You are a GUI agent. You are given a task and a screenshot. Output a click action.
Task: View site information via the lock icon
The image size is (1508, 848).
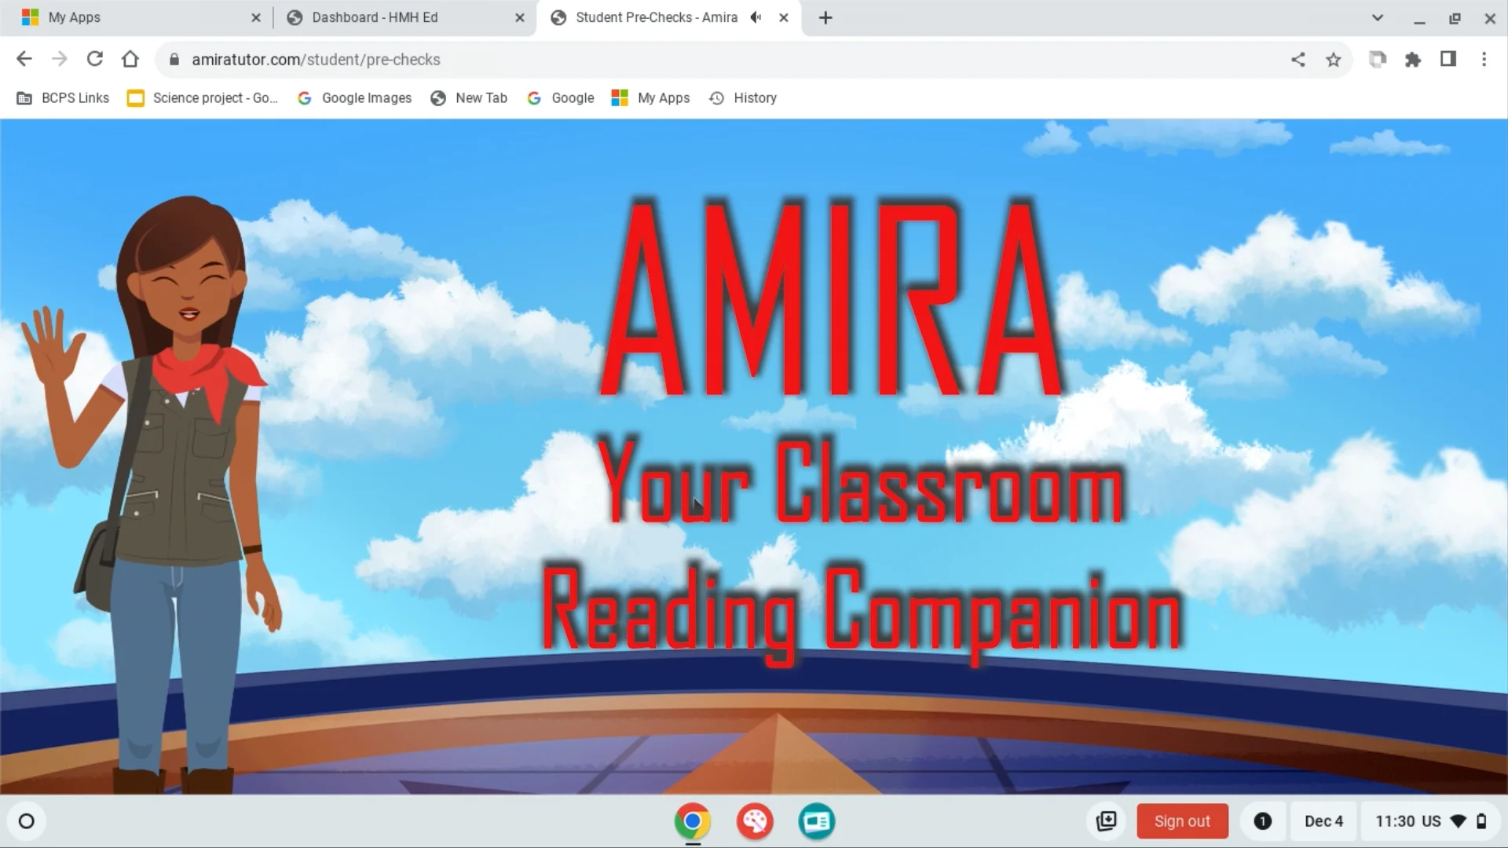pyautogui.click(x=174, y=60)
